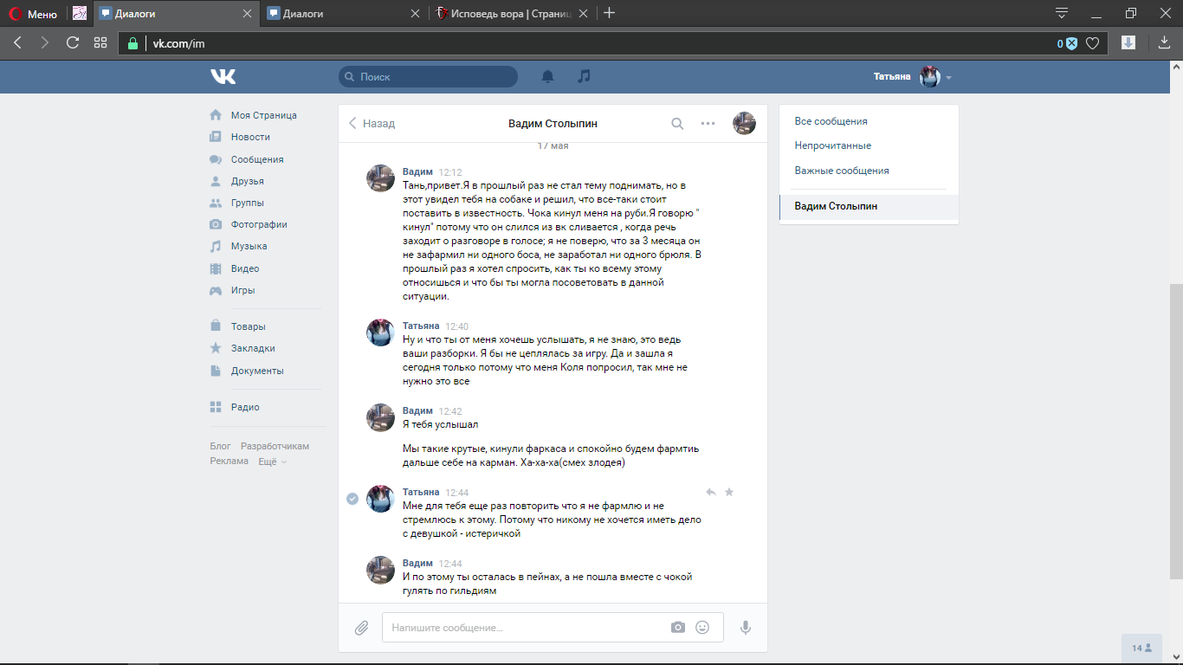Screen dimensions: 1183x665
Task: Attach photo using camera icon
Action: (678, 627)
